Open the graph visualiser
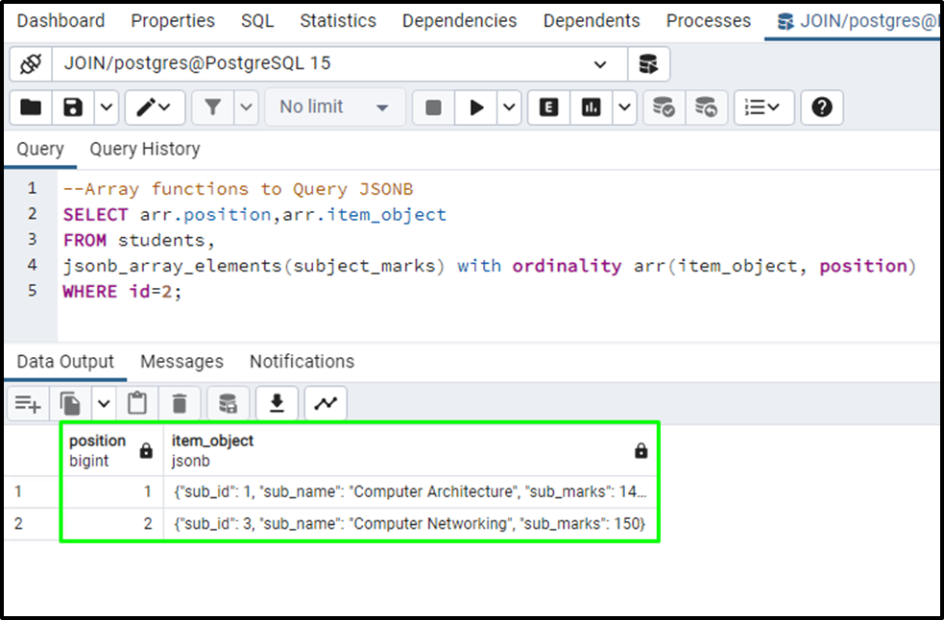This screenshot has height=620, width=944. 325,403
